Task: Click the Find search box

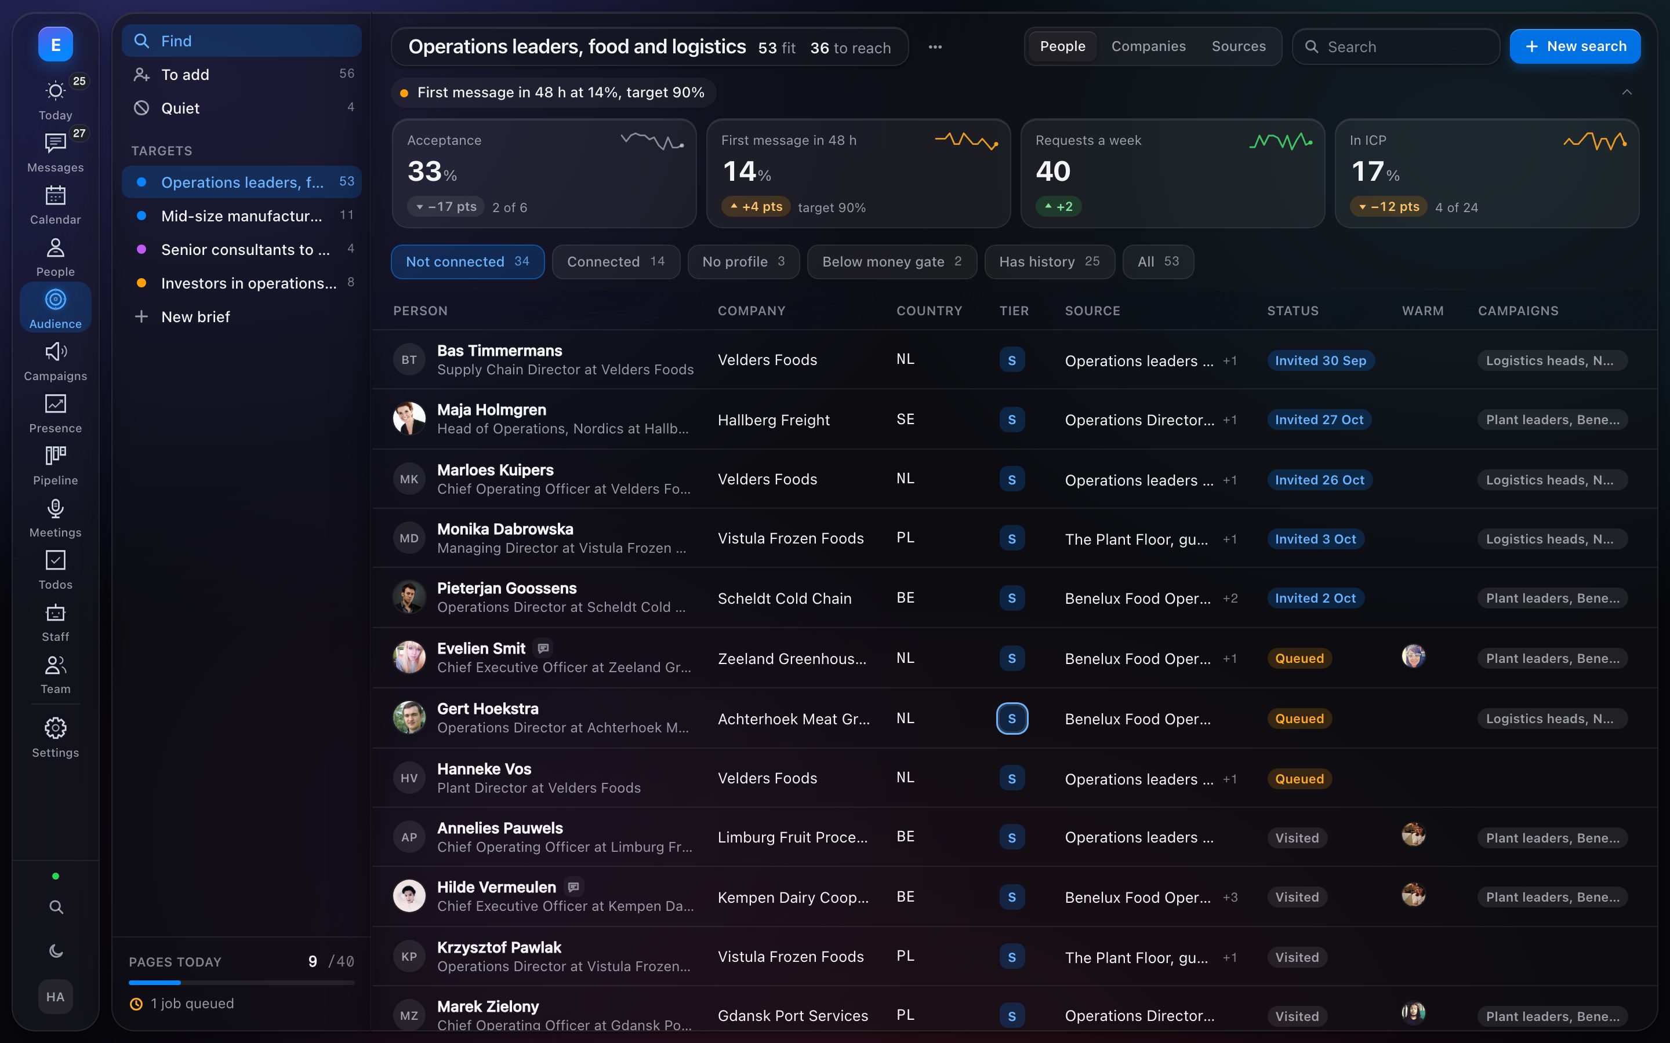Action: pyautogui.click(x=242, y=41)
